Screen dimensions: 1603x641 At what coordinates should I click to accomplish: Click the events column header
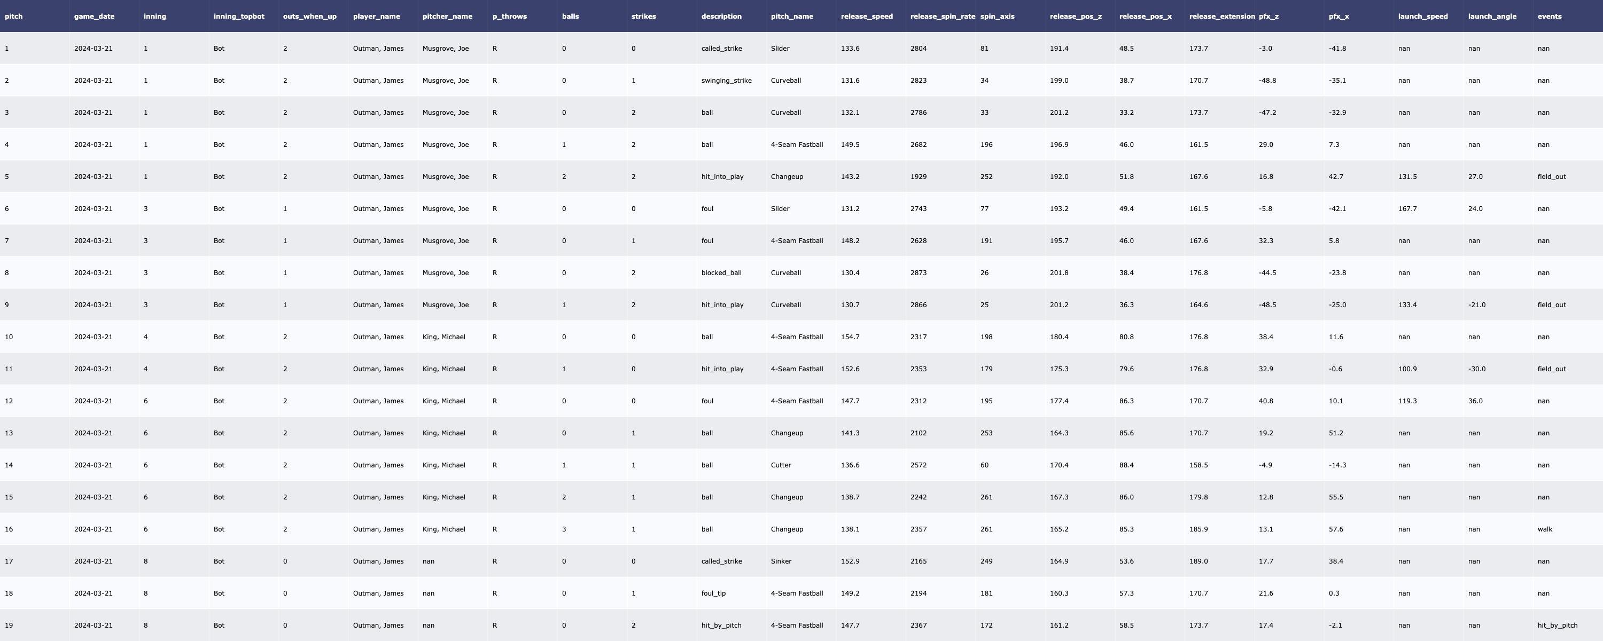1549,16
